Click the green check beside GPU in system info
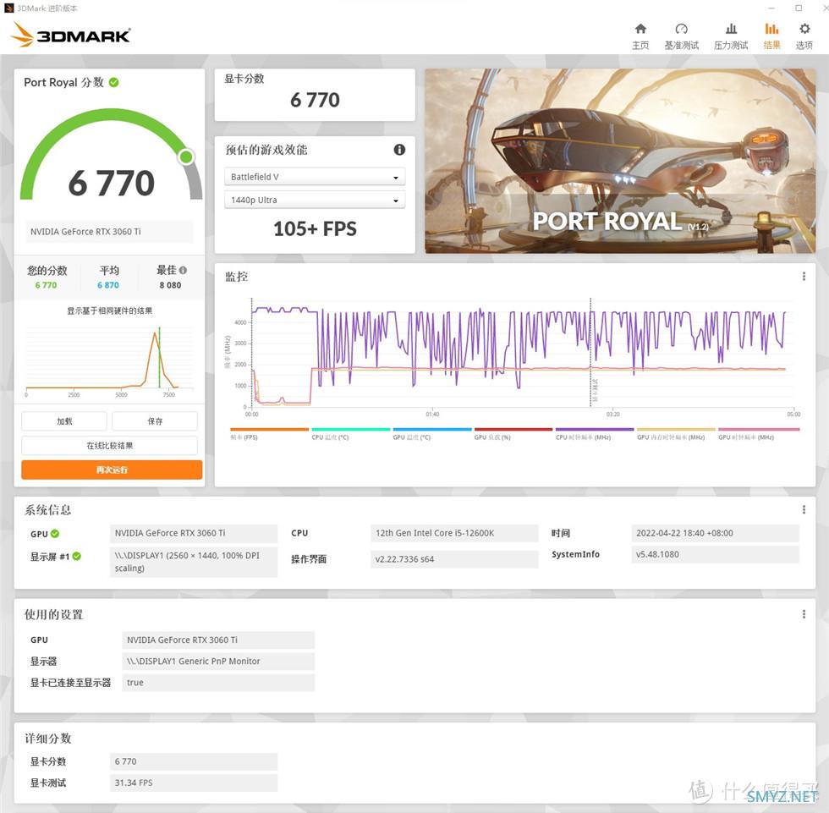The width and height of the screenshot is (829, 813). click(x=55, y=534)
